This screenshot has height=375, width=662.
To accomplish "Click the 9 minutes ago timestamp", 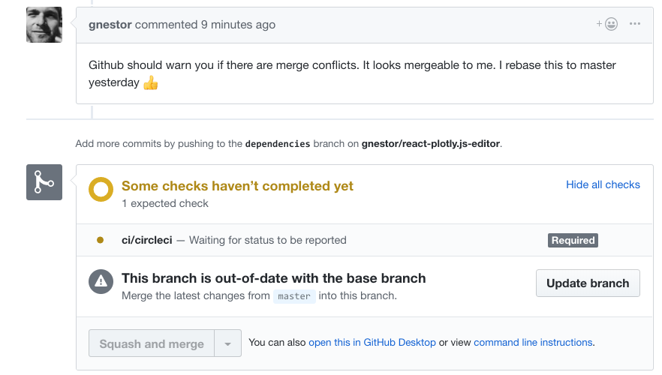I will coord(238,25).
